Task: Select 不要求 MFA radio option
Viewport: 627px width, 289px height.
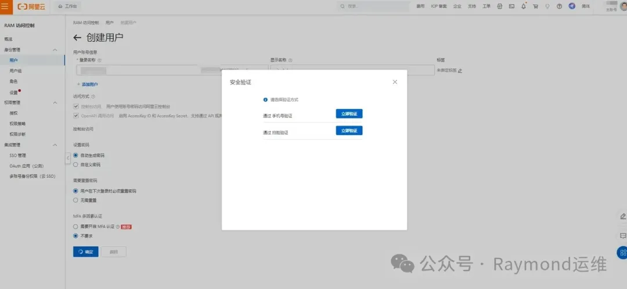Action: [75, 236]
